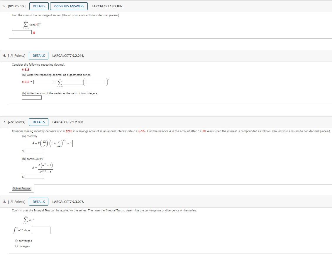Click the integral of e^-x answer box
This screenshot has width=332, height=260.
(41, 230)
